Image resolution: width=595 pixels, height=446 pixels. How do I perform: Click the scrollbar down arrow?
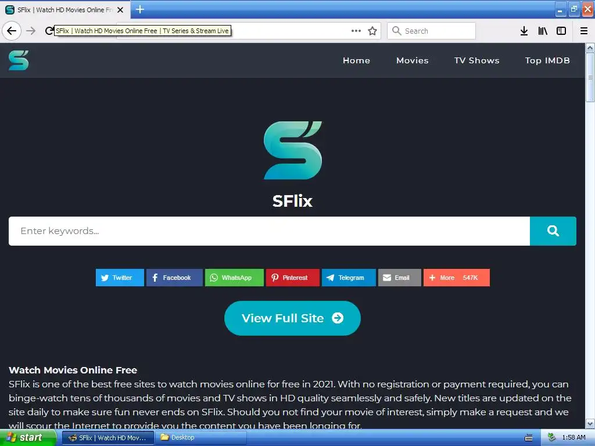coord(590,423)
